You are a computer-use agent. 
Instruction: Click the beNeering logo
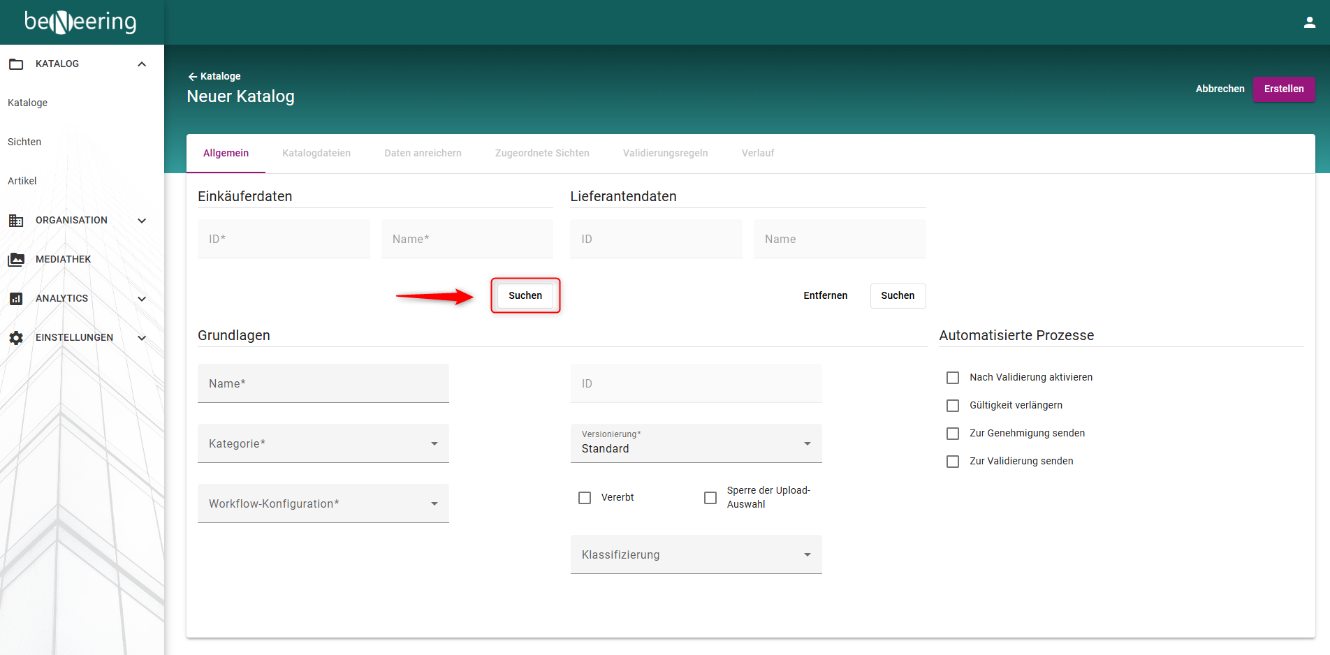point(80,22)
